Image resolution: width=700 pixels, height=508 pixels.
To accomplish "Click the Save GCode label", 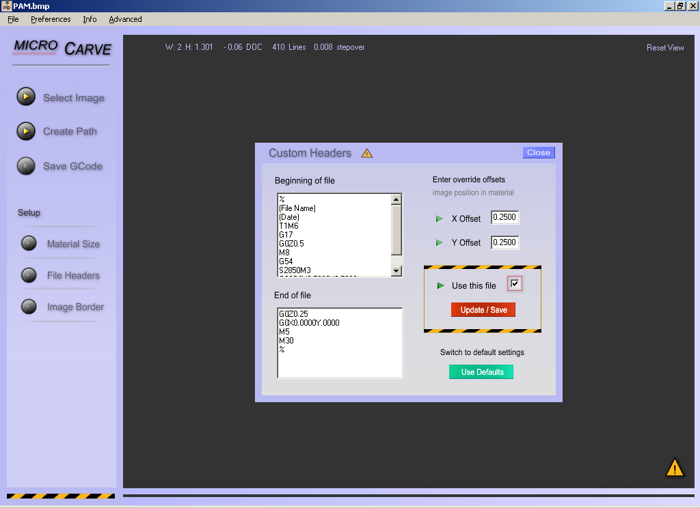I will (x=72, y=167).
